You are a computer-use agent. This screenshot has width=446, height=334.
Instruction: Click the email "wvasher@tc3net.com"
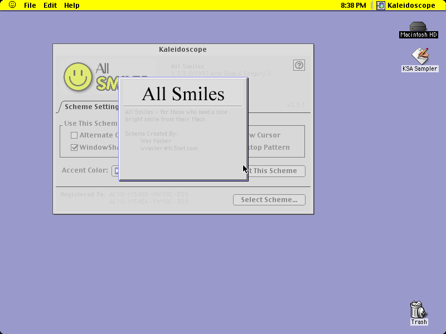point(169,148)
